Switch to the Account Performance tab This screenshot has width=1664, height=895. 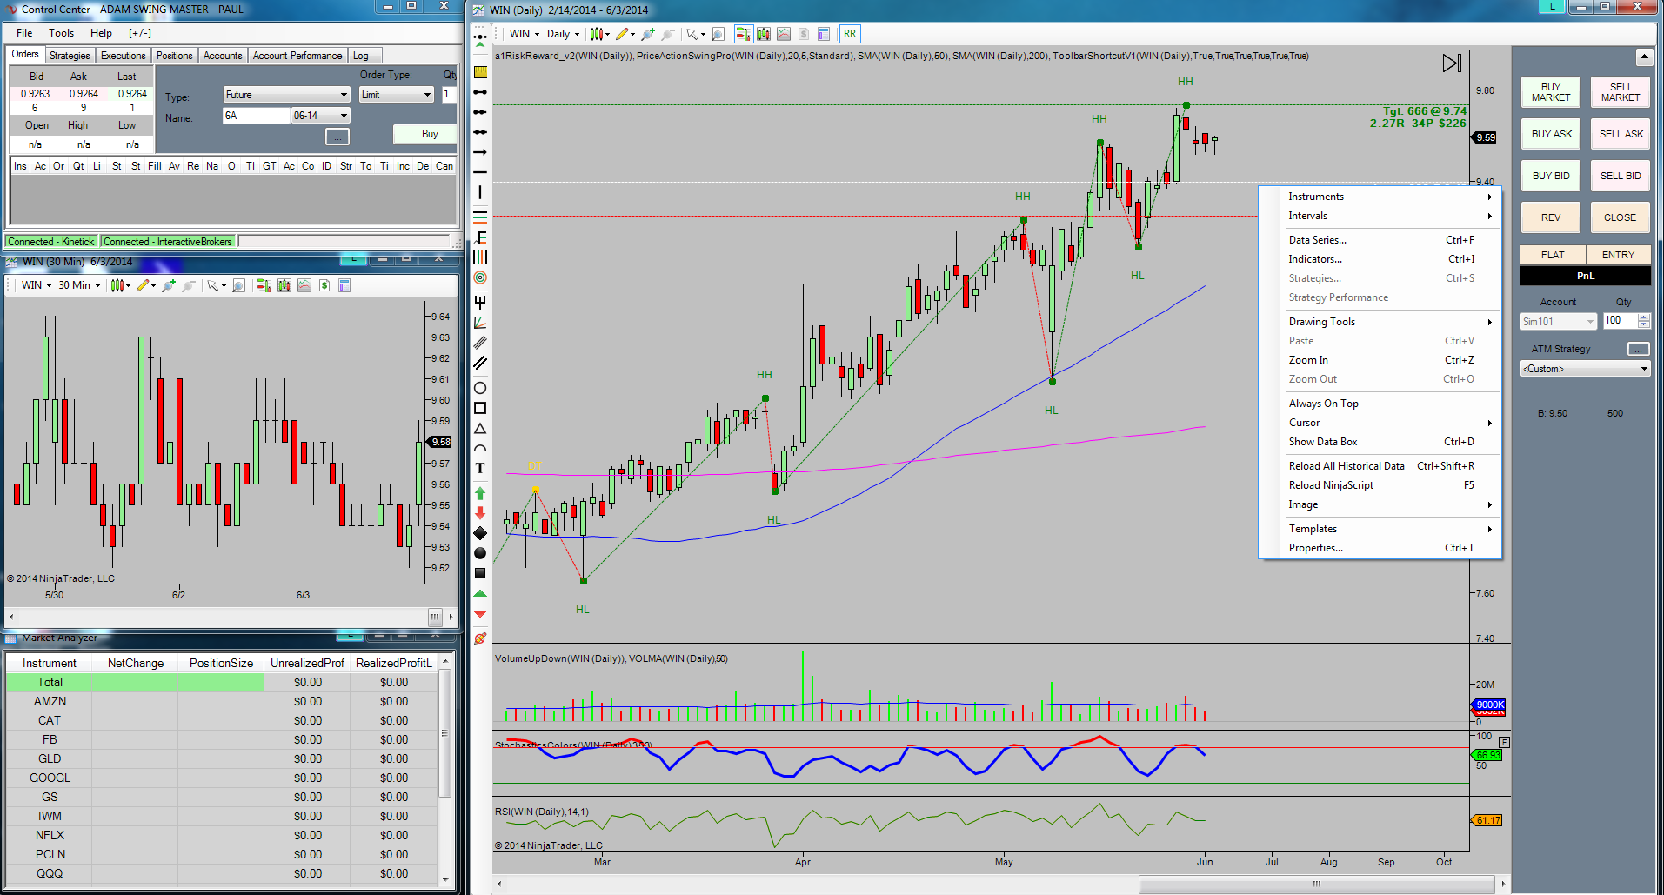297,56
